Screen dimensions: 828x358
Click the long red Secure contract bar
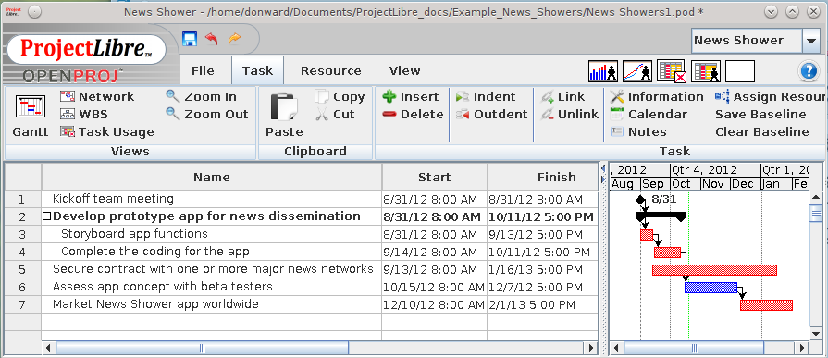(714, 270)
